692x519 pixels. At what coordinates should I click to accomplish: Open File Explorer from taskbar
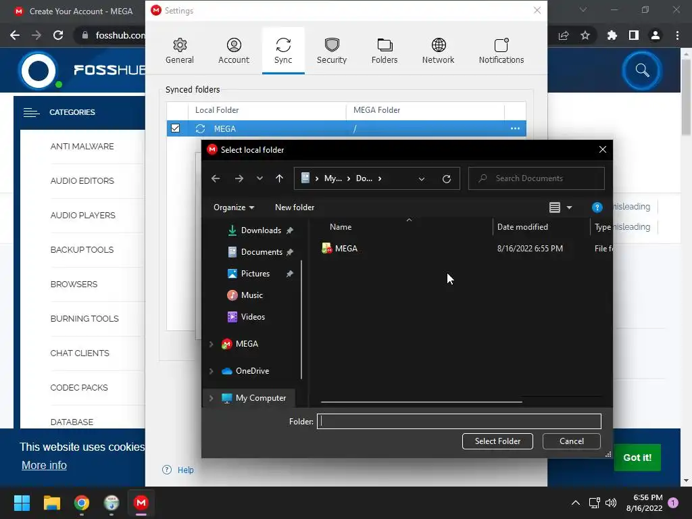(x=51, y=503)
